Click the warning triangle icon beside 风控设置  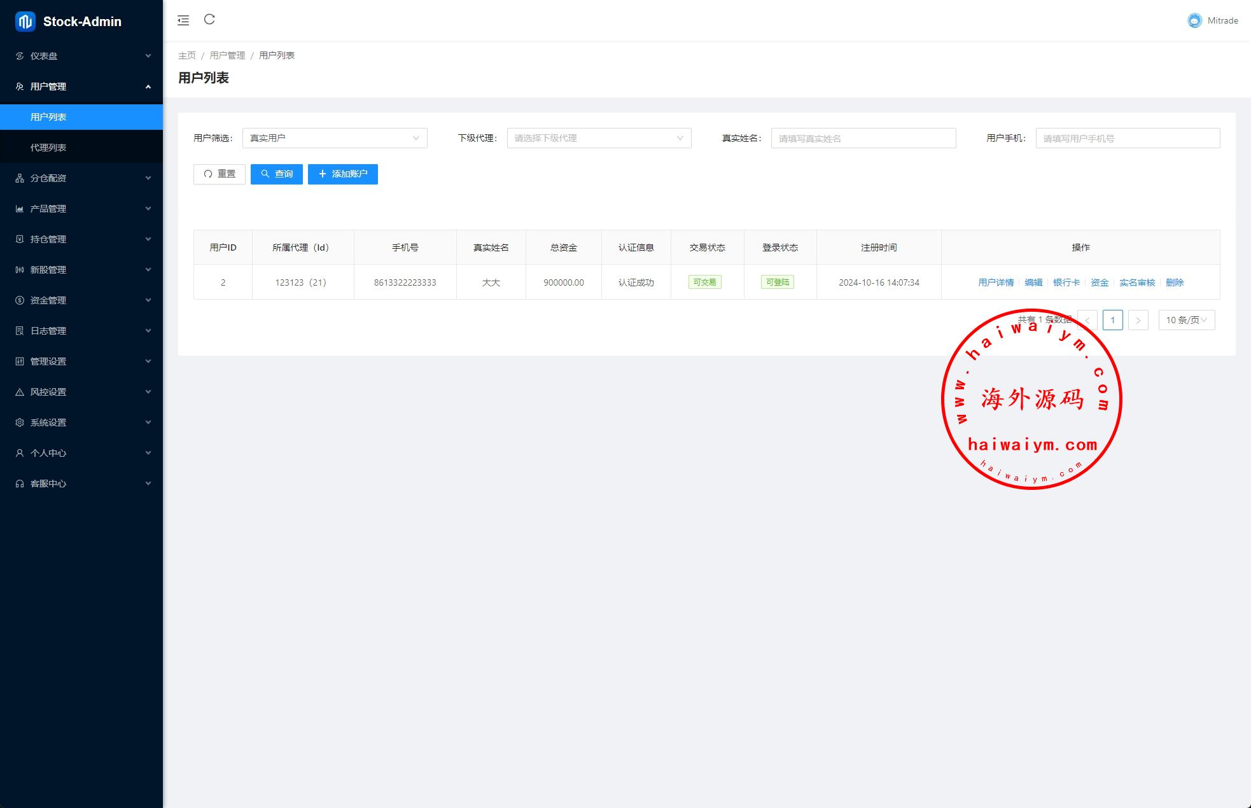(x=20, y=392)
